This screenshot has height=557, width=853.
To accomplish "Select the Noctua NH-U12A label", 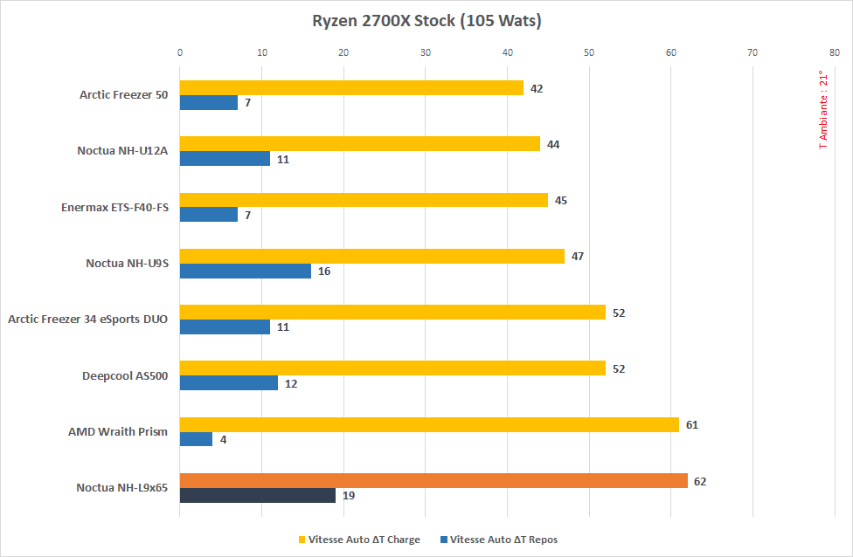I will 122,150.
